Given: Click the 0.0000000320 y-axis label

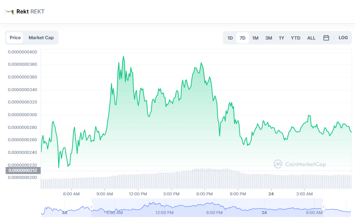Looking at the screenshot, I should click(22, 102).
